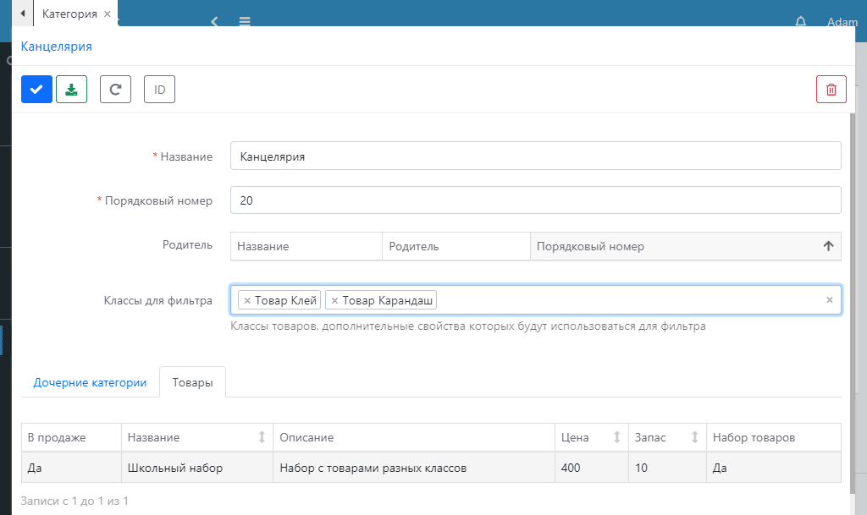Click the back chevron in the header

point(214,21)
